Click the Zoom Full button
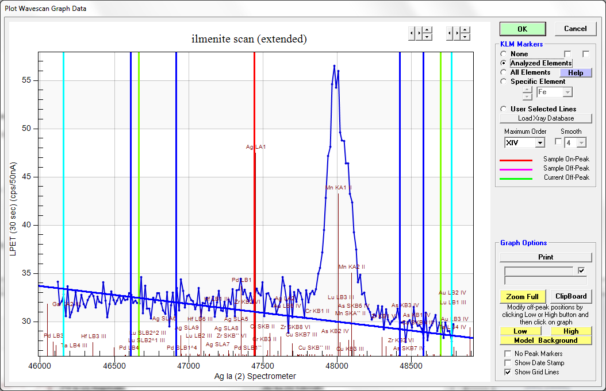This screenshot has width=606, height=391. [523, 296]
